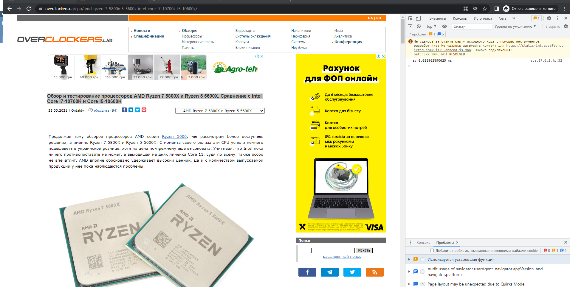The image size is (570, 287).
Task: Share the article on Facebook icon near date
Action: pyautogui.click(x=124, y=110)
